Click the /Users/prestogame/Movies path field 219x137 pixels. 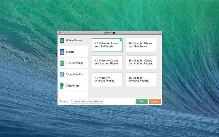[x=85, y=101]
